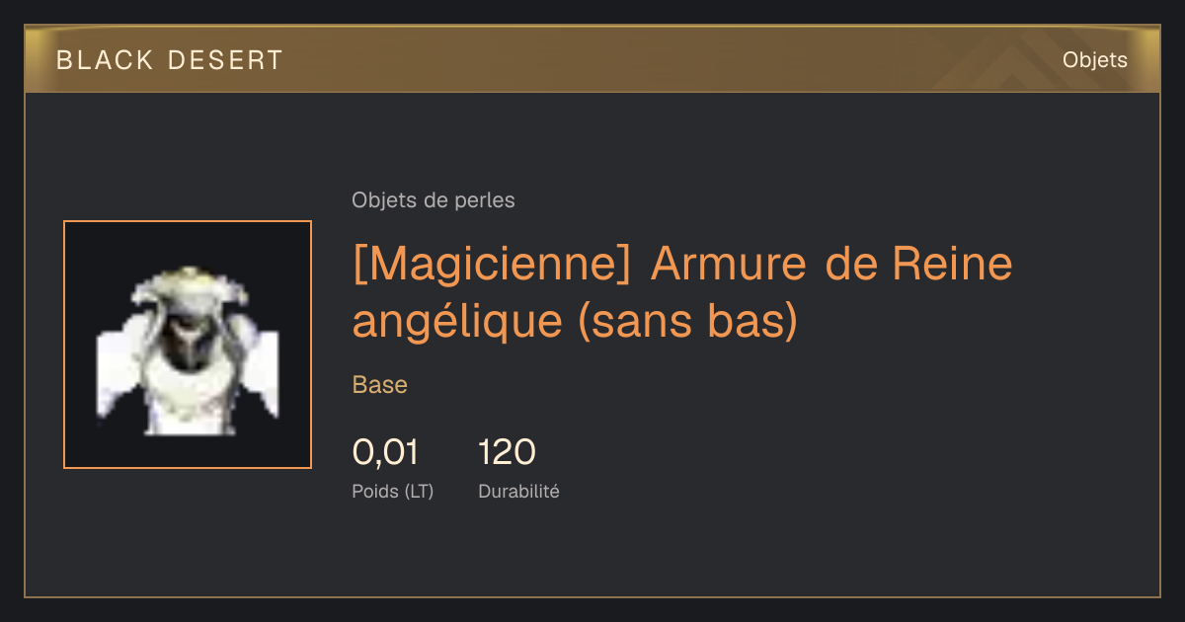Click the 0,01 weight value
The width and height of the screenshot is (1185, 622).
coord(385,453)
